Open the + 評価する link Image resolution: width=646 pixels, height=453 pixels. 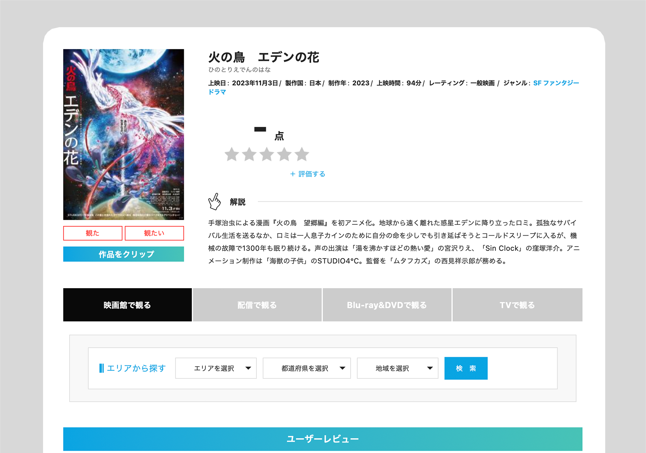pyautogui.click(x=308, y=174)
